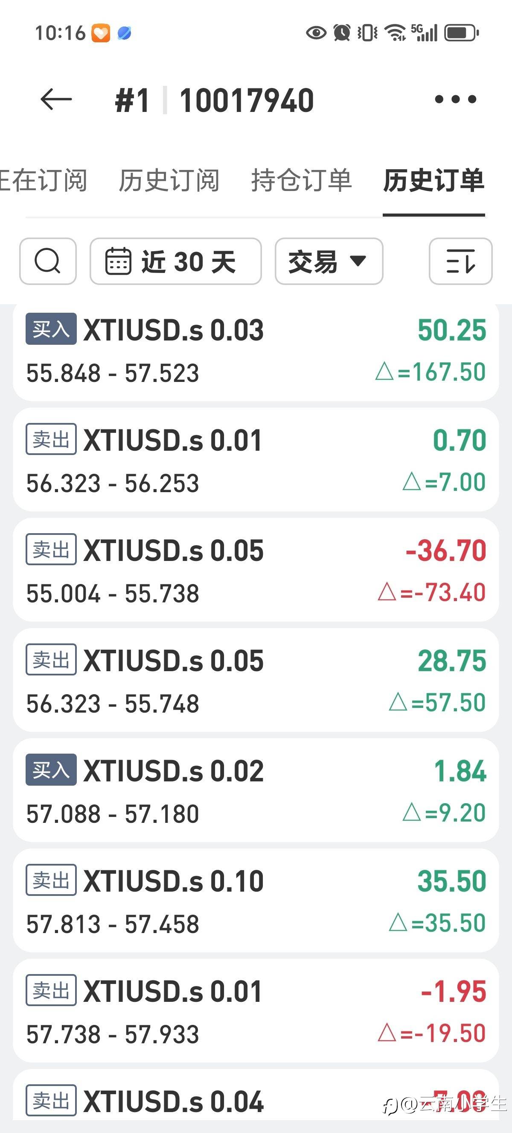The height and width of the screenshot is (1133, 512).
Task: View the XTIUSD.s order with -1.95 loss
Action: 256,1011
